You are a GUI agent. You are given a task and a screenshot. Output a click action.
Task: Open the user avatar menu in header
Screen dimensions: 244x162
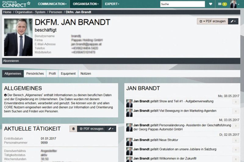point(235,4)
